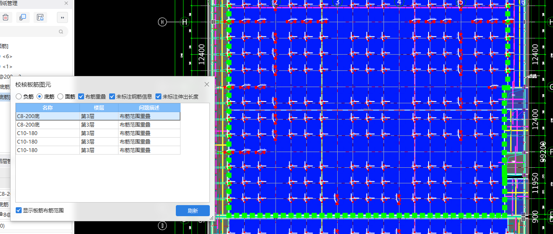
Task: Click the copy drawings icon
Action: pos(23,17)
